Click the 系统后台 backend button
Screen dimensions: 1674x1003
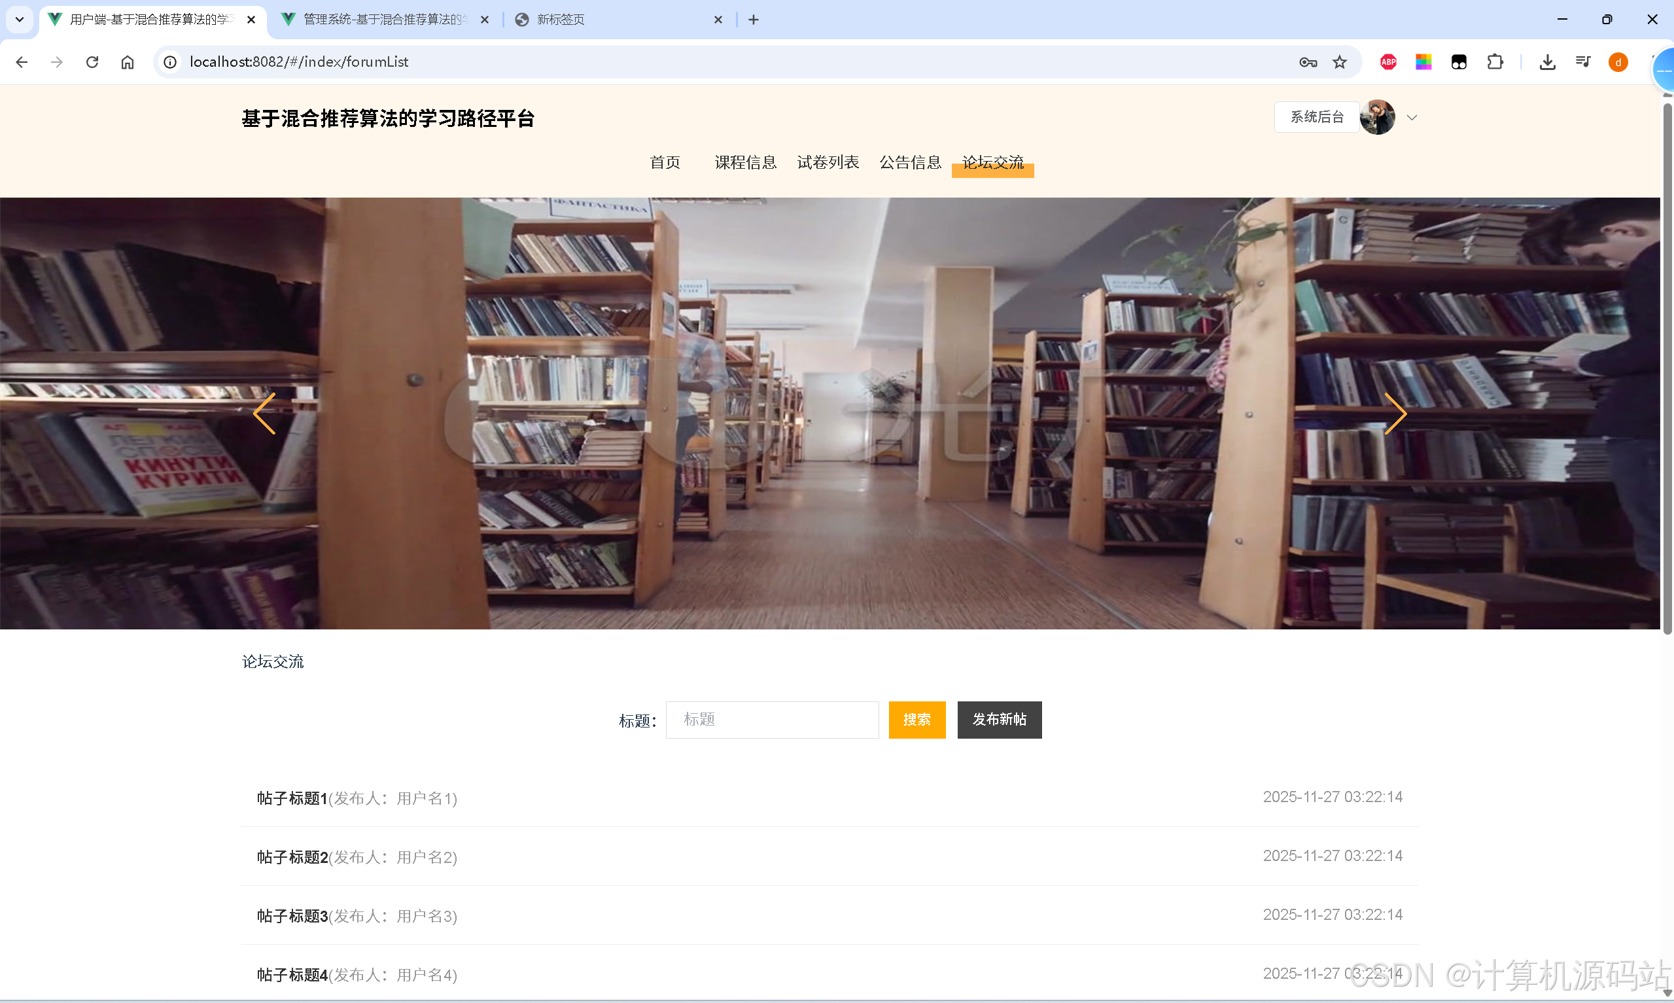click(1316, 116)
